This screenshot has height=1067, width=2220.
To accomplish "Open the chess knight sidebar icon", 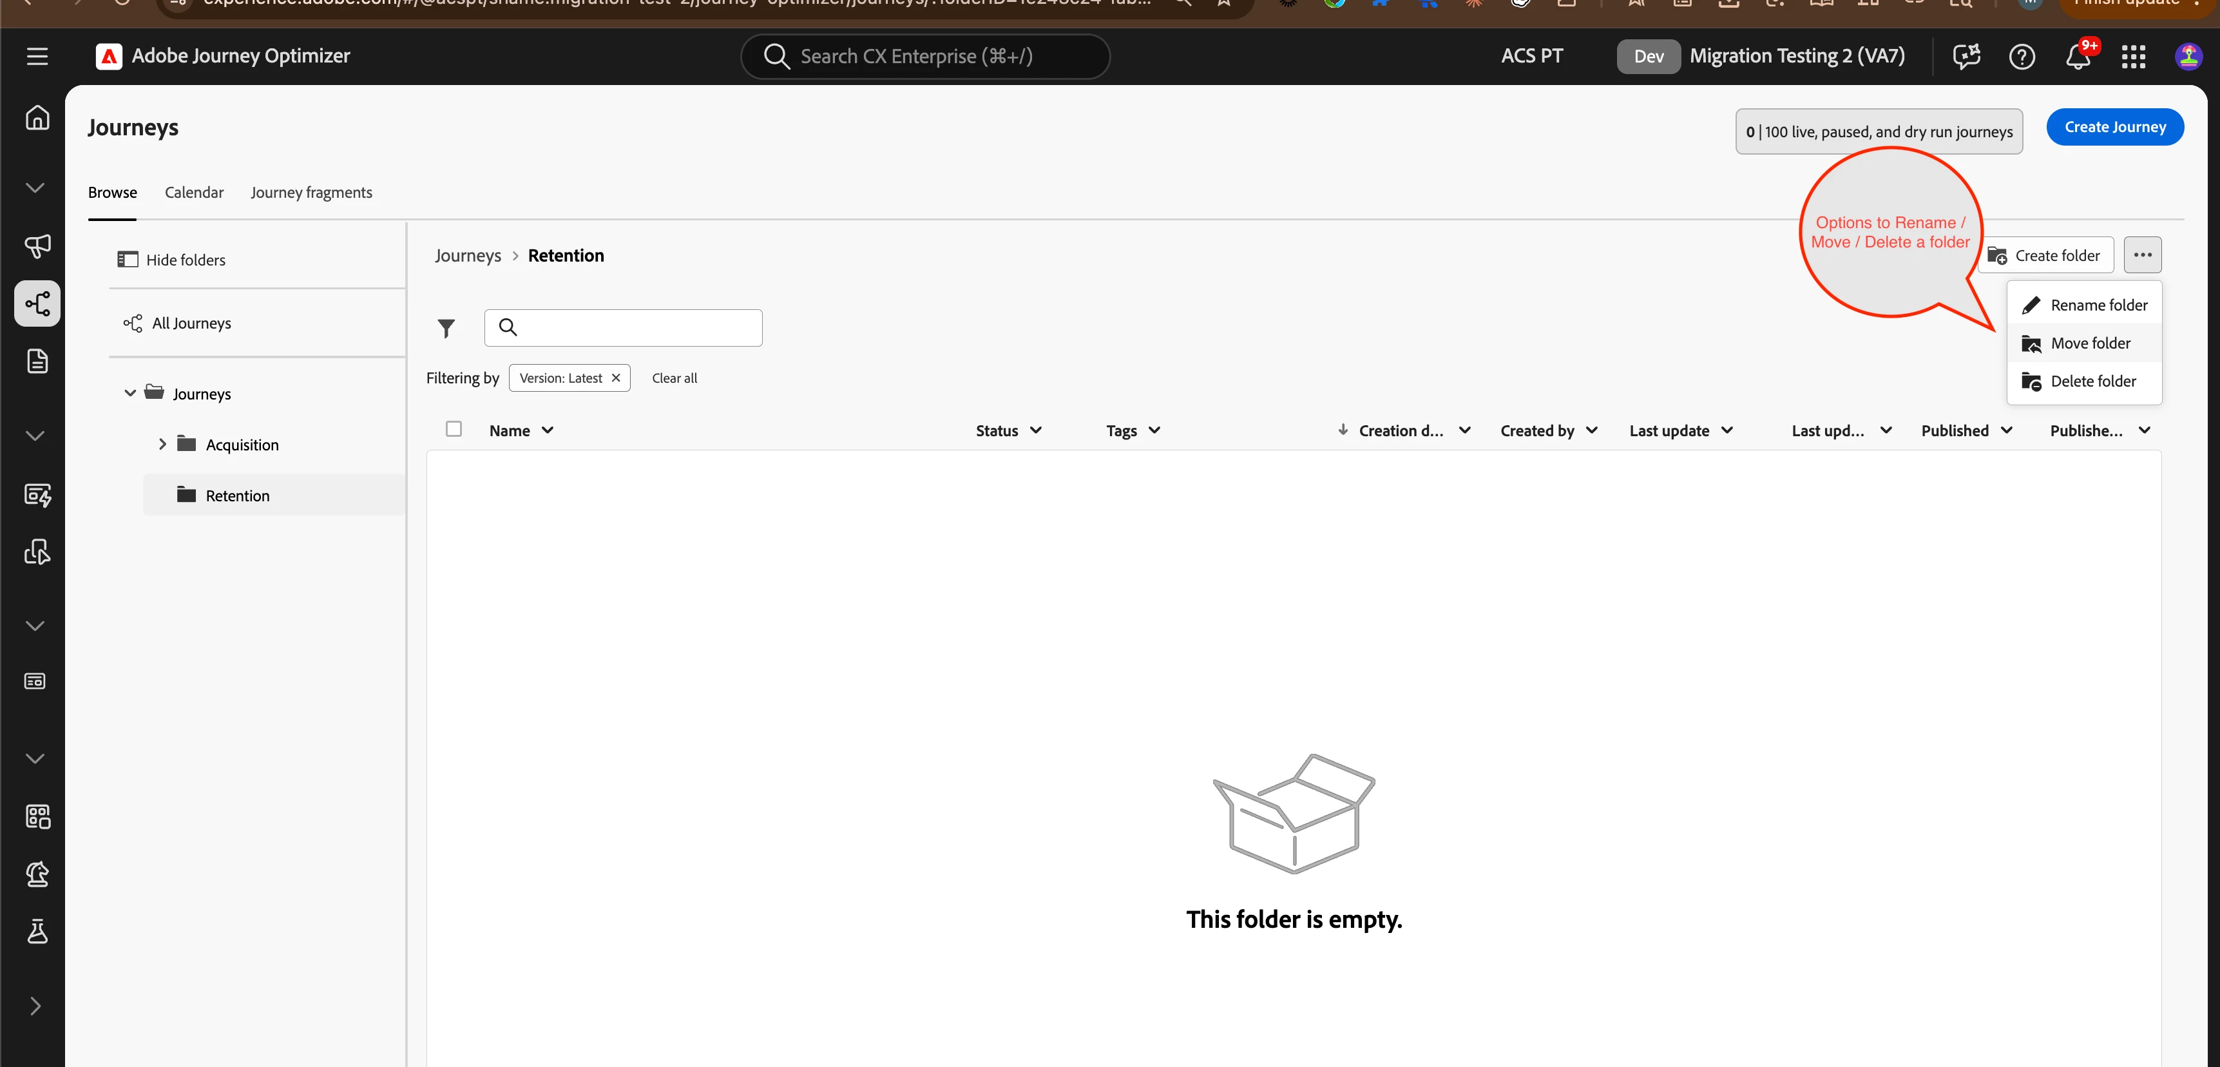I will 37,874.
